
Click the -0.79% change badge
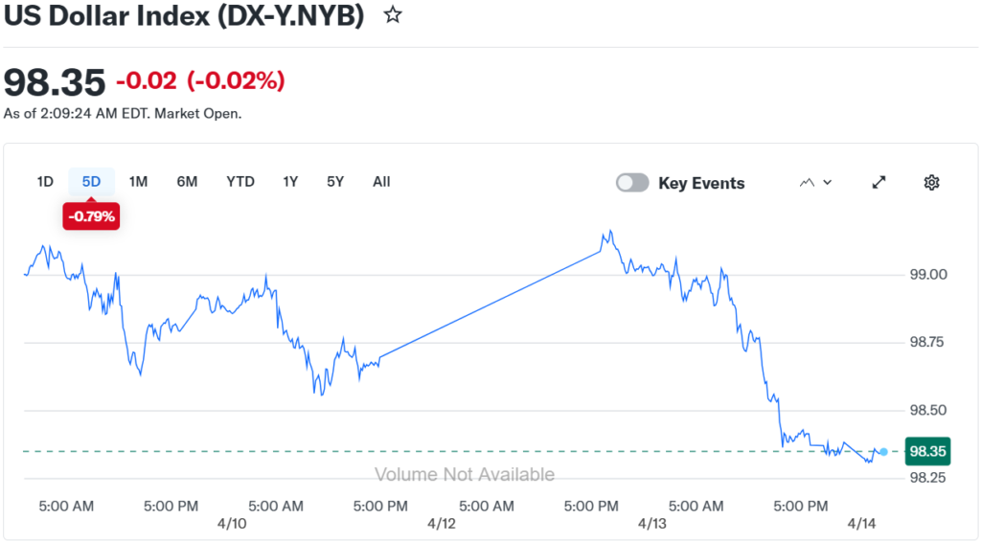tap(92, 216)
